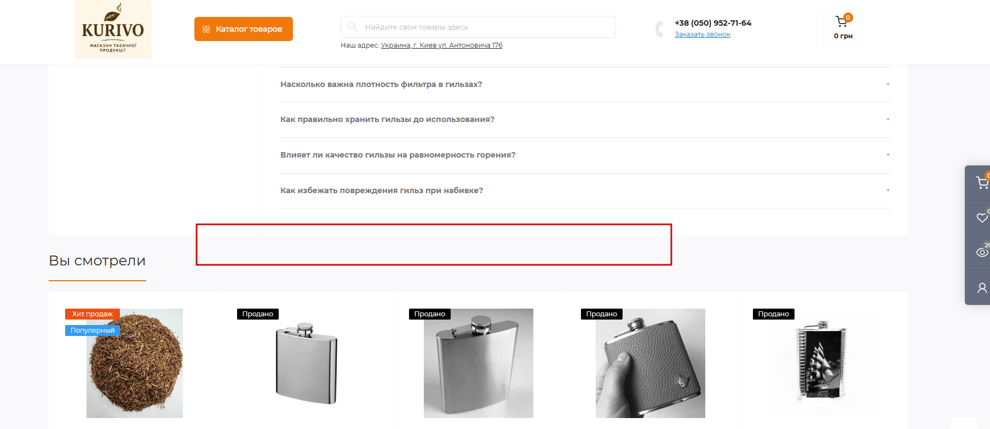Open the flask with sailing ship image
990x429 pixels.
point(822,363)
